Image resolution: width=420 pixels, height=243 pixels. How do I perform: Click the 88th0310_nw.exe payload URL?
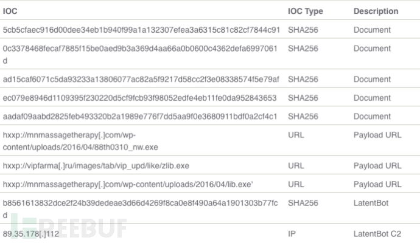point(80,141)
